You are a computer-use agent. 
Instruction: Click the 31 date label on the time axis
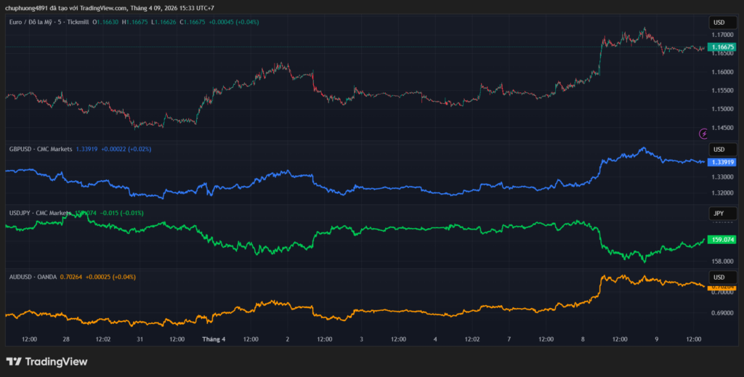point(139,339)
